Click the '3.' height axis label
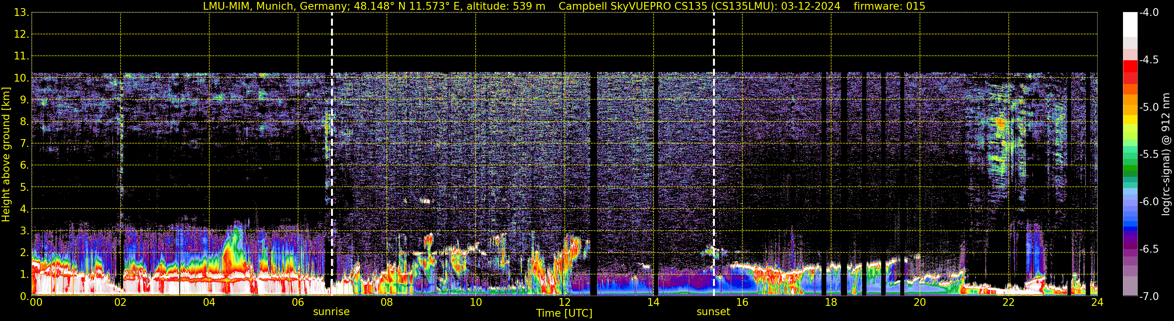 point(24,231)
